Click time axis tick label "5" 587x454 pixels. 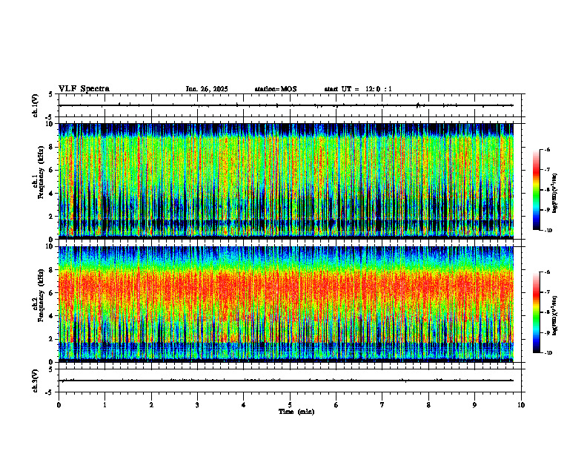point(290,405)
